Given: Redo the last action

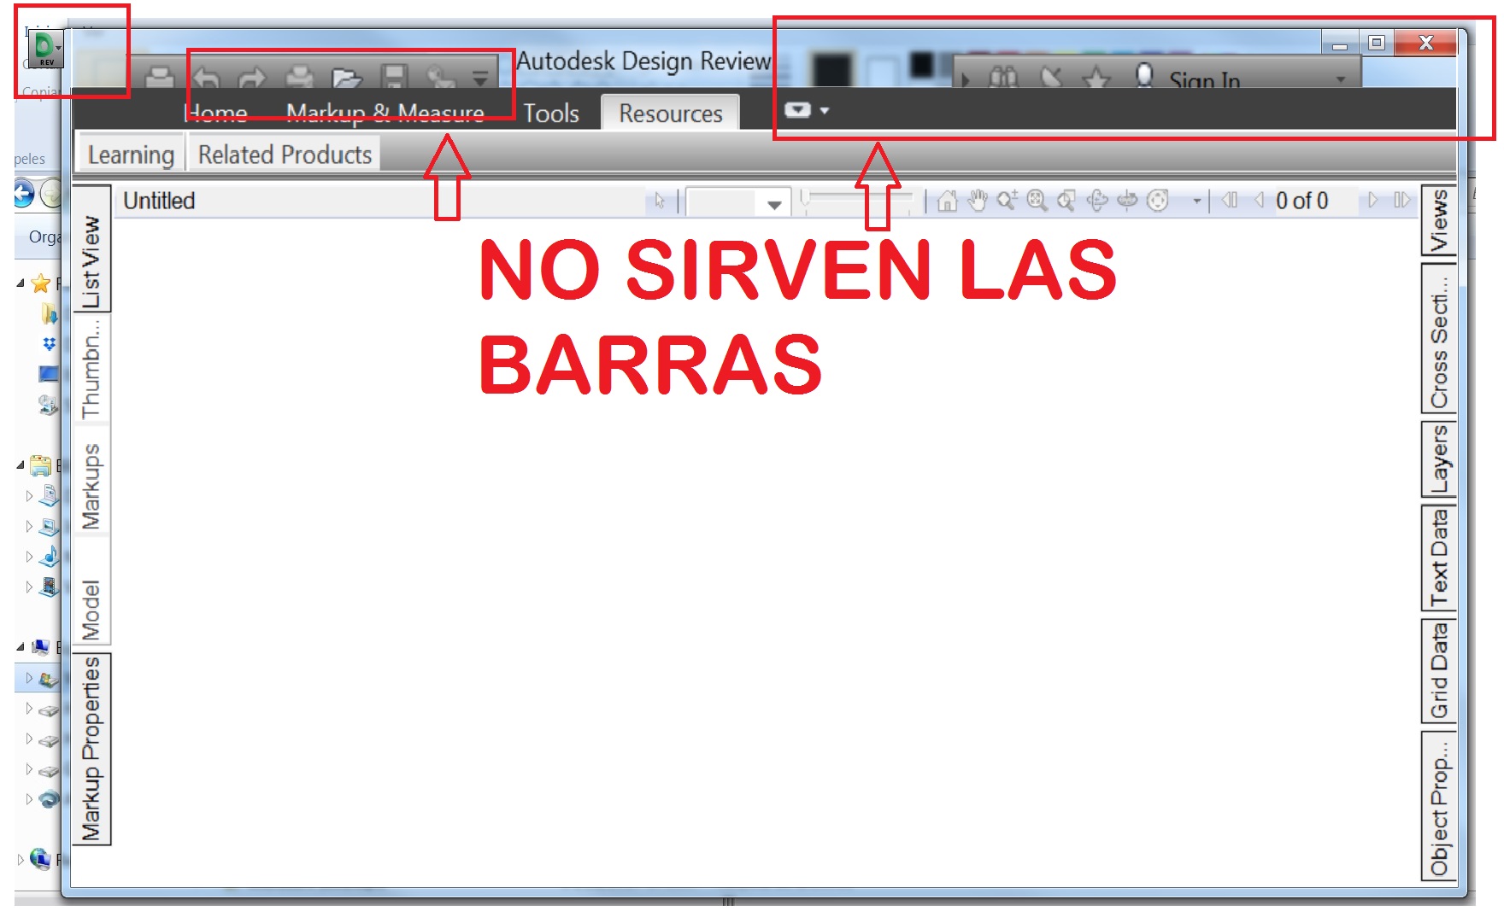Looking at the screenshot, I should coord(252,79).
